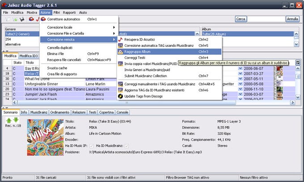The height and width of the screenshot is (182, 304).
Task: Toggle the Ha ID MusicBrainz checkbox
Action: 127,145
